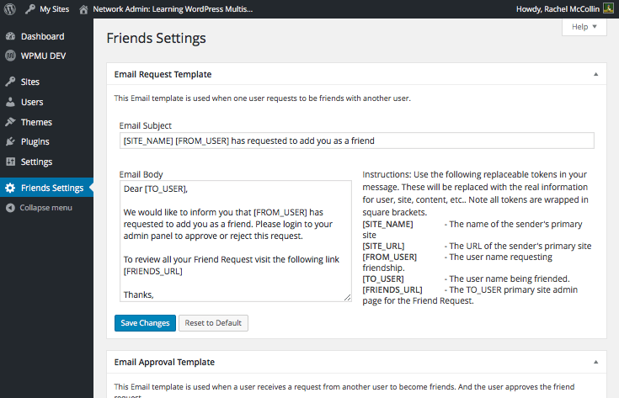Click the Email Request Template heading

[x=163, y=74]
